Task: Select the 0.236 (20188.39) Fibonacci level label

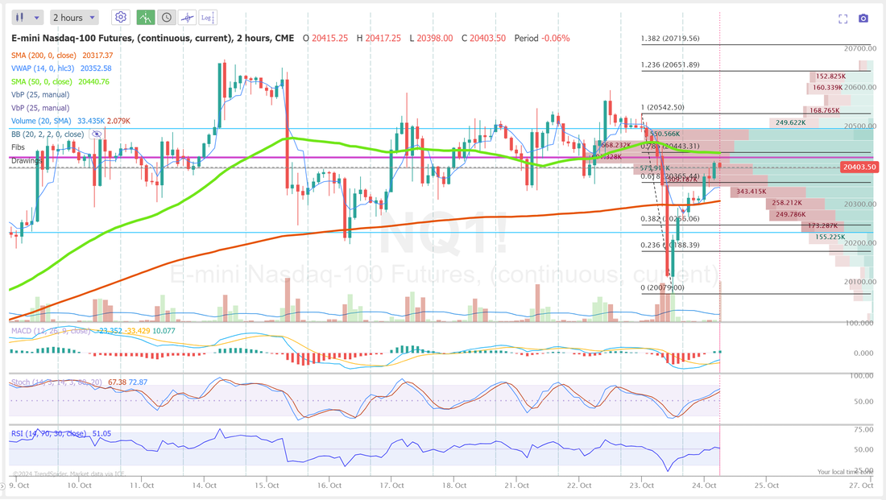Action: [x=670, y=246]
